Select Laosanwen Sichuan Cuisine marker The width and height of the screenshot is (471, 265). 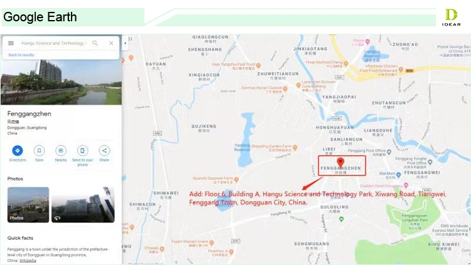pos(298,85)
